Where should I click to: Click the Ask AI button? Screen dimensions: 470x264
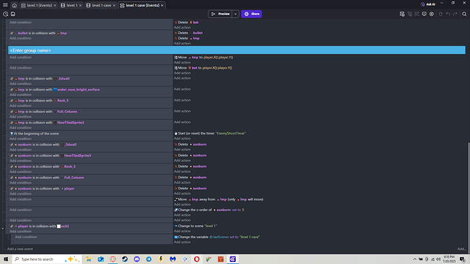point(428,4)
